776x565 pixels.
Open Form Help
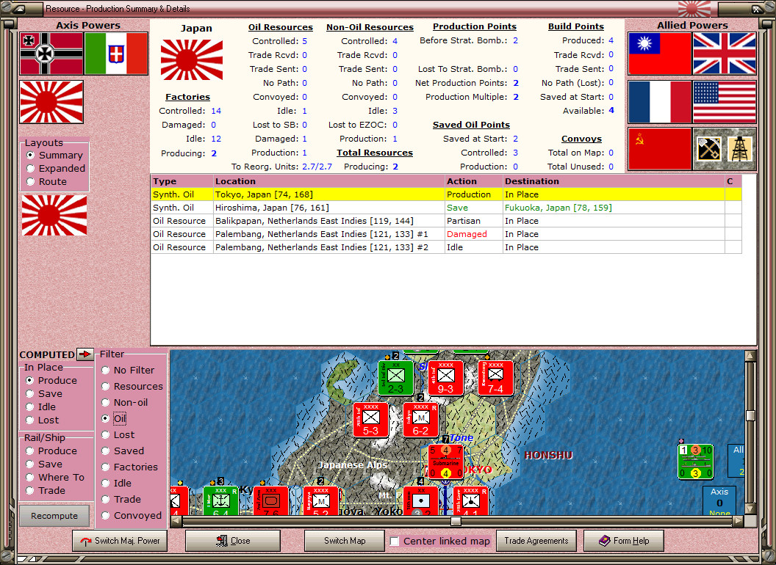tap(623, 541)
